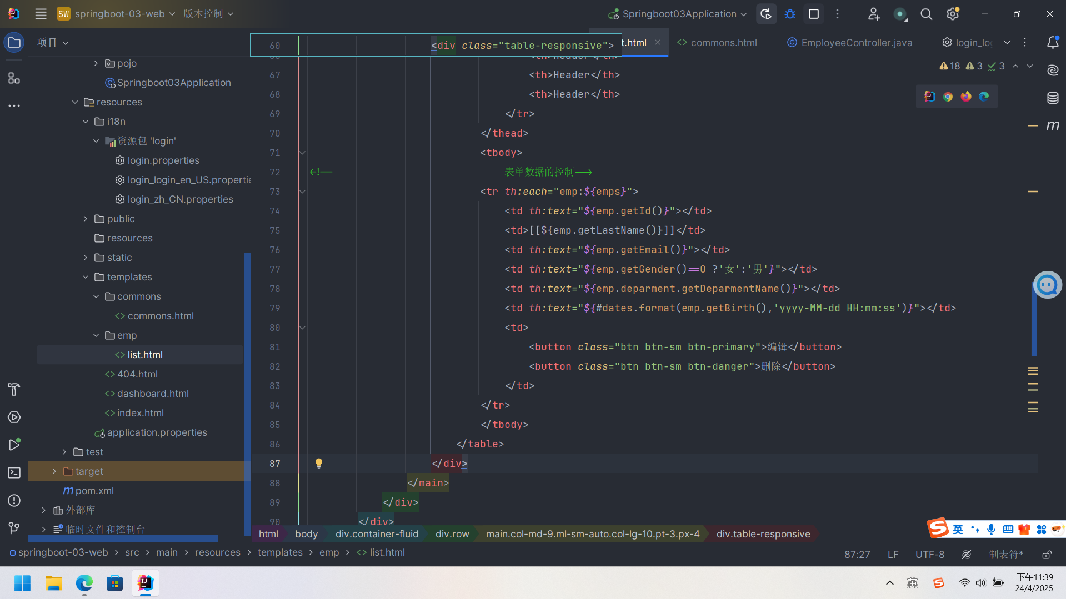Open Search Everywhere magnifier
1066x599 pixels.
(x=926, y=14)
